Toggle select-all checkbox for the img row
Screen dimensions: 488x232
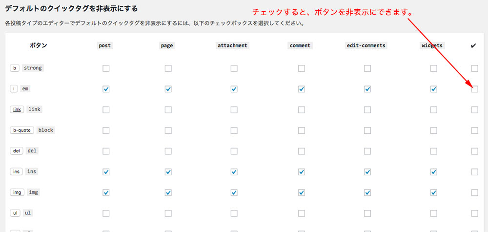pos(475,193)
